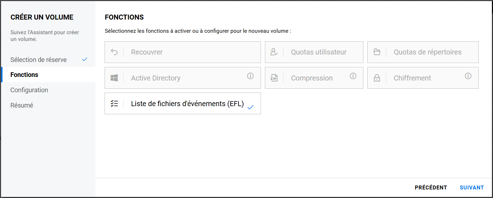Click the Active Directory Windows logo icon
The width and height of the screenshot is (493, 198).
tap(114, 78)
